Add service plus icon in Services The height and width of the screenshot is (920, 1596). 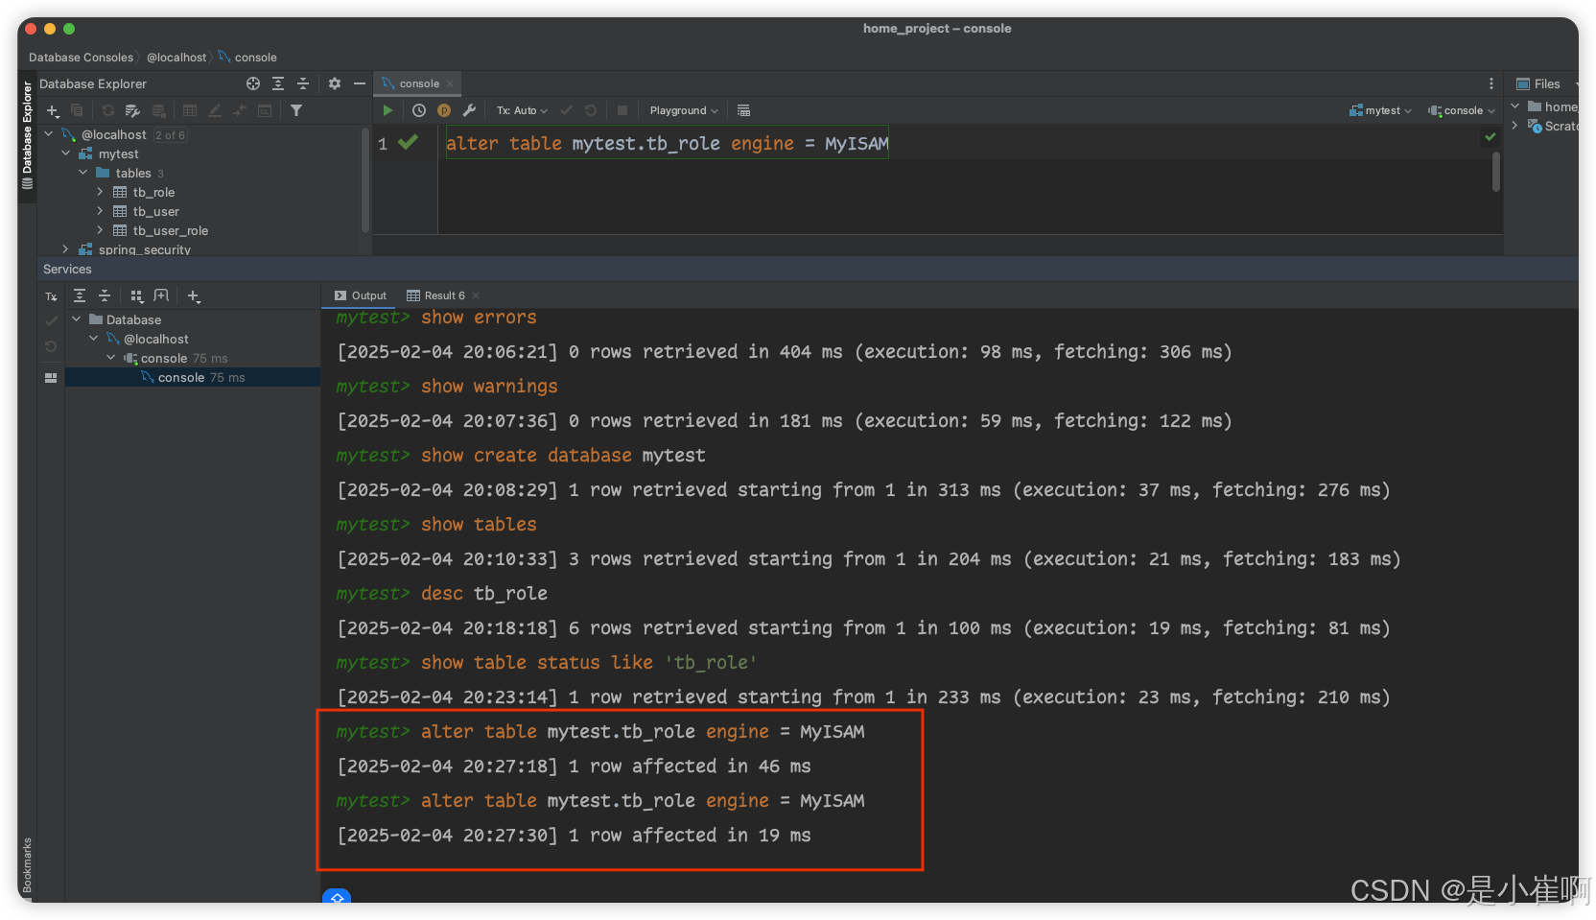(194, 295)
